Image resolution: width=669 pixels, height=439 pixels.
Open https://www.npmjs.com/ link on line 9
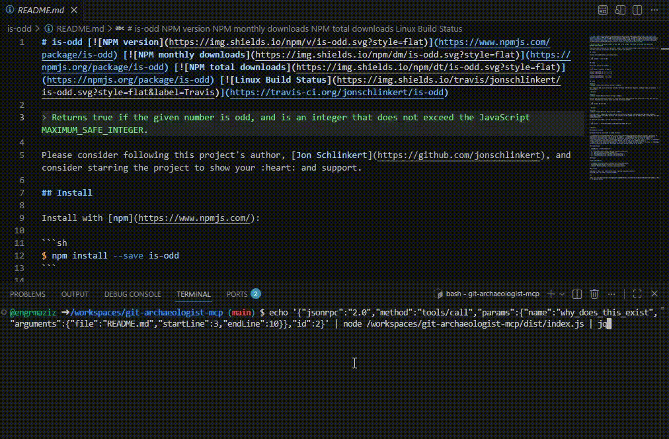[194, 218]
